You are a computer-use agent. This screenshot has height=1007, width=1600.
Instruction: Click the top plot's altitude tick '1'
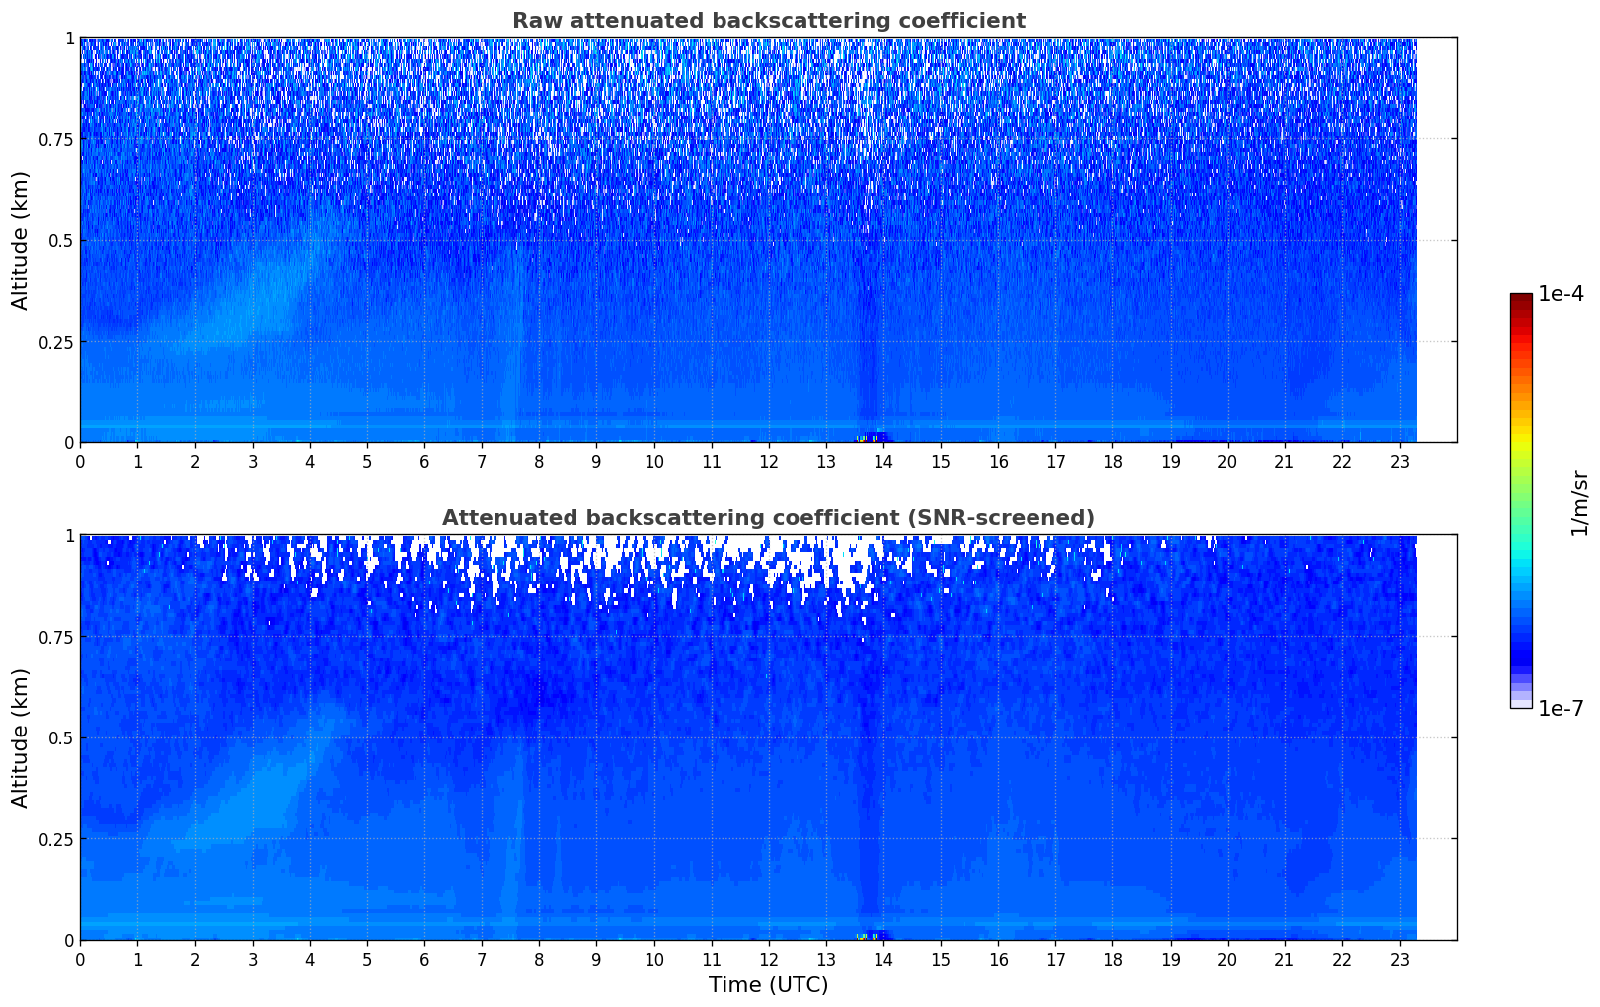pyautogui.click(x=69, y=39)
